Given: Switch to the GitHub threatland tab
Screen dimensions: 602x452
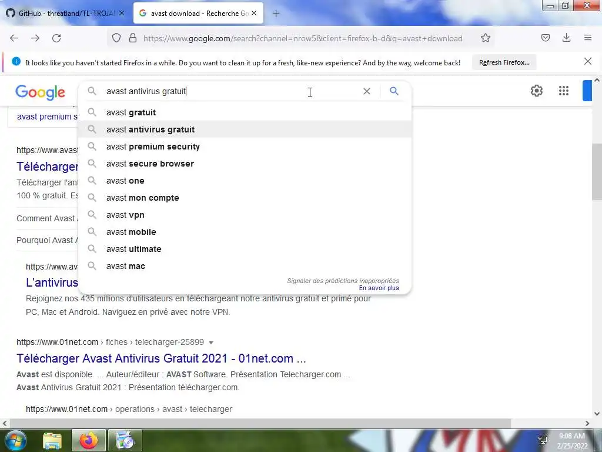Looking at the screenshot, I should [x=65, y=13].
